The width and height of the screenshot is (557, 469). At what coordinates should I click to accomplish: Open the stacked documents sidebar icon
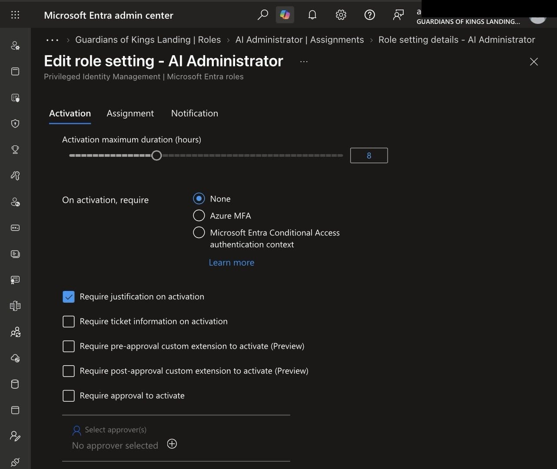15,254
